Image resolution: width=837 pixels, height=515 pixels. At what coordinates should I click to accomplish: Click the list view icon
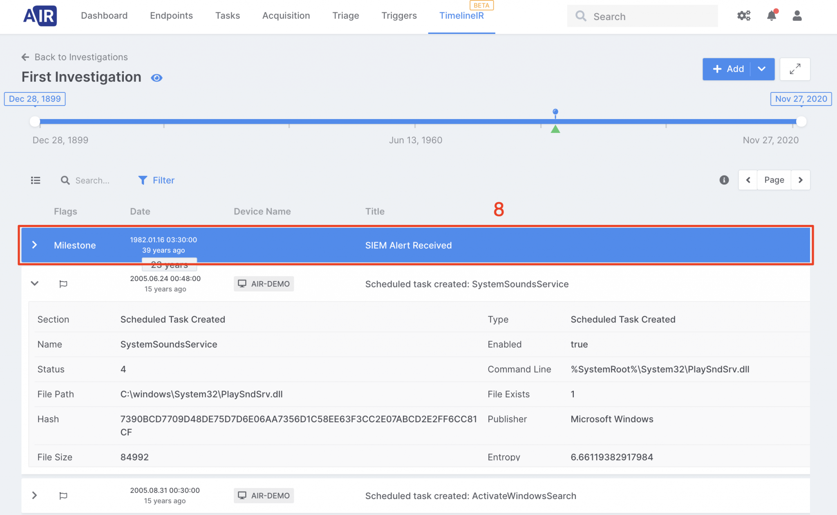tap(36, 180)
